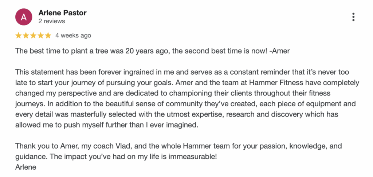This screenshot has height=177, width=373.
Task: Click the first yellow rating star
Action: tap(18, 35)
